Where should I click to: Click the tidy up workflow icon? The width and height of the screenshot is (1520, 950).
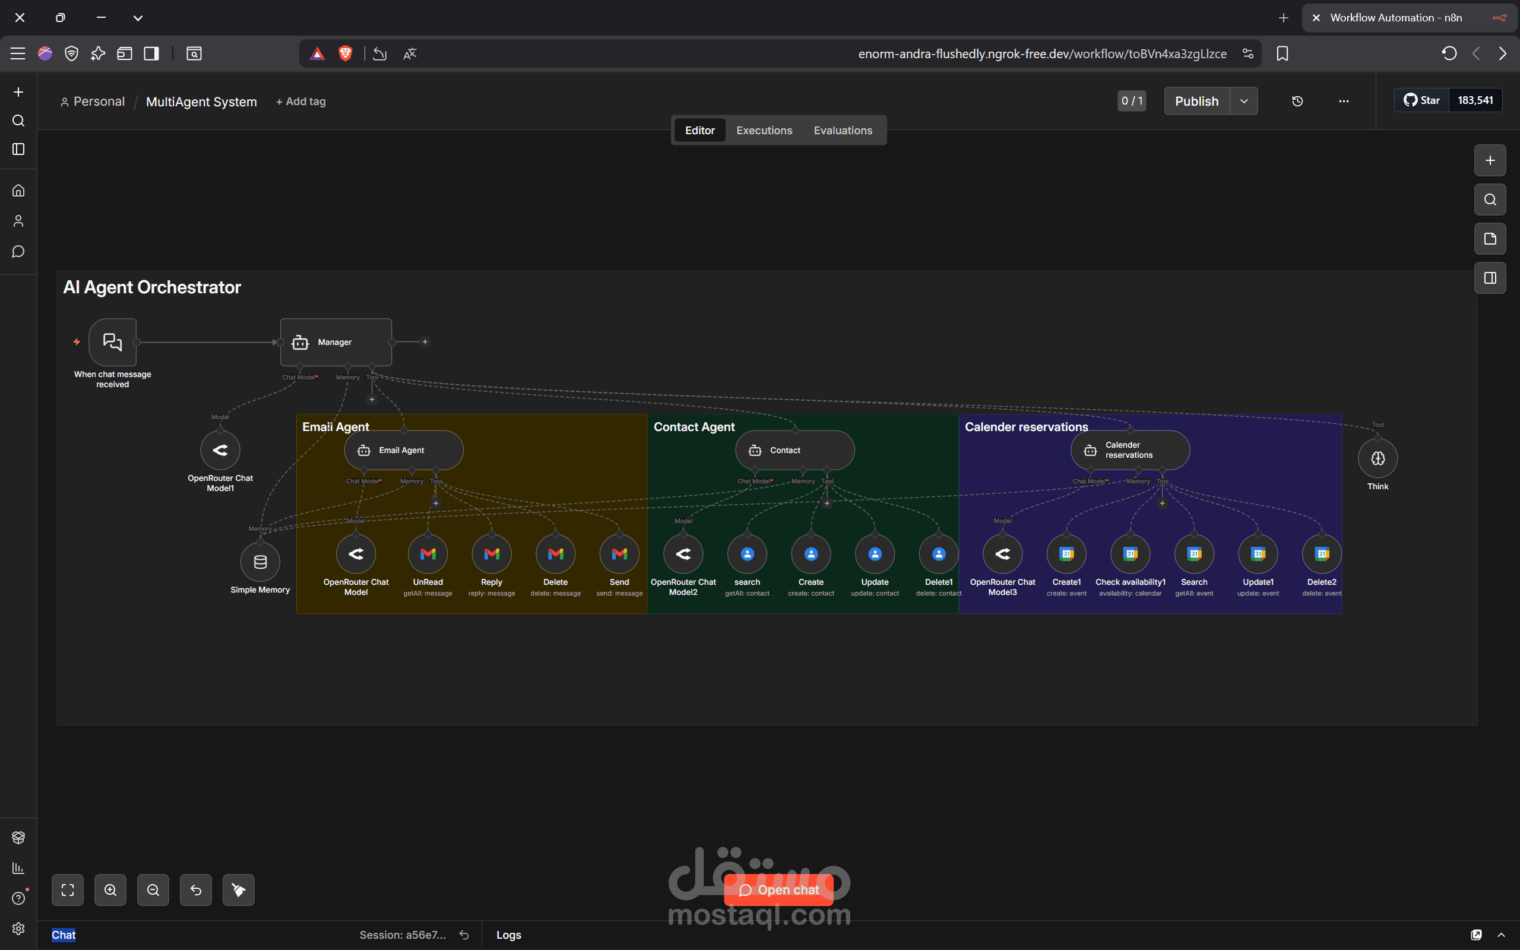(x=239, y=889)
